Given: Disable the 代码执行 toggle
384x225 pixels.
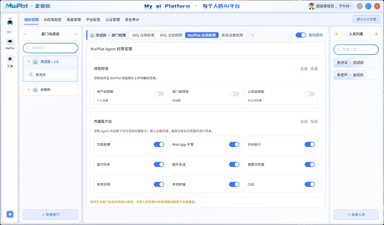Looking at the screenshot, I should click(309, 144).
